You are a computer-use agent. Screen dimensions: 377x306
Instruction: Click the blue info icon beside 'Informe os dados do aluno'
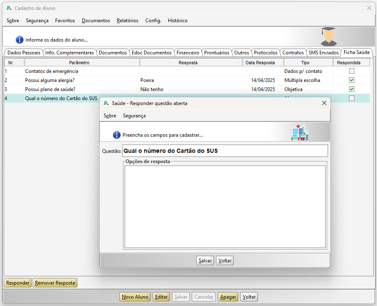(19, 40)
